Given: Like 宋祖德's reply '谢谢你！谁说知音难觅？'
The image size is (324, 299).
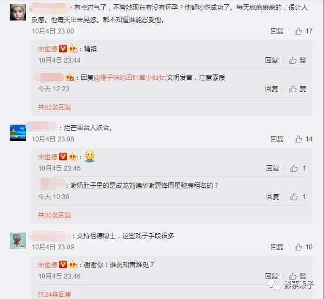Looking at the screenshot, I should pyautogui.click(x=297, y=276).
